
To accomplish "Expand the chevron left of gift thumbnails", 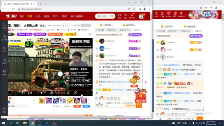I will coord(35,101).
